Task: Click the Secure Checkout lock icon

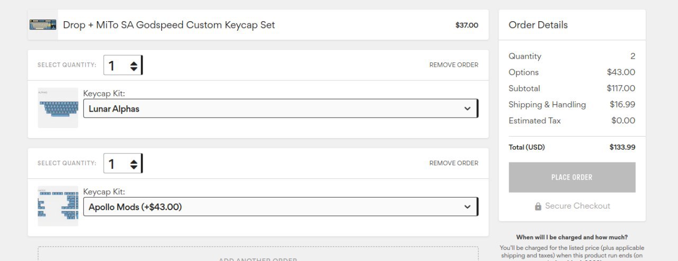Action: pos(538,206)
